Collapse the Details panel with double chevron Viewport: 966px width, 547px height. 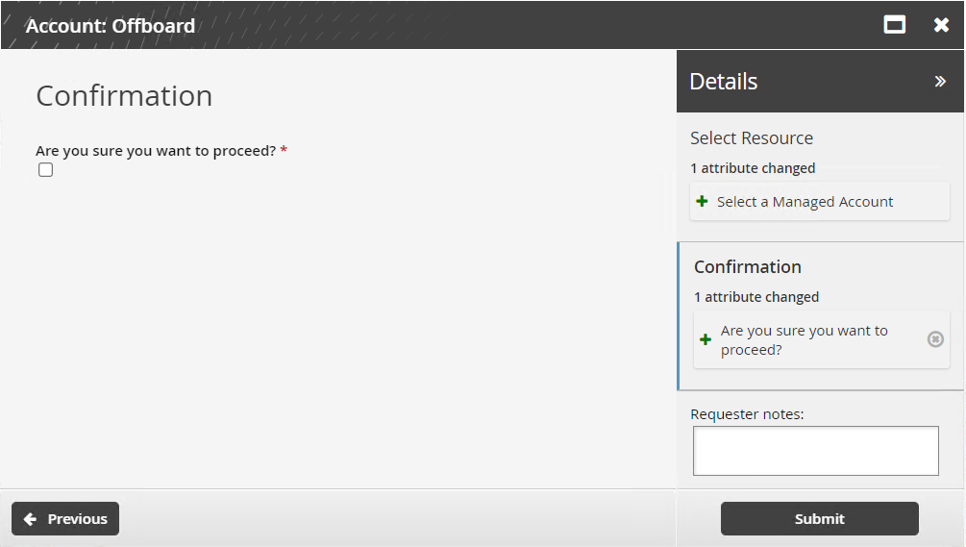click(x=940, y=82)
